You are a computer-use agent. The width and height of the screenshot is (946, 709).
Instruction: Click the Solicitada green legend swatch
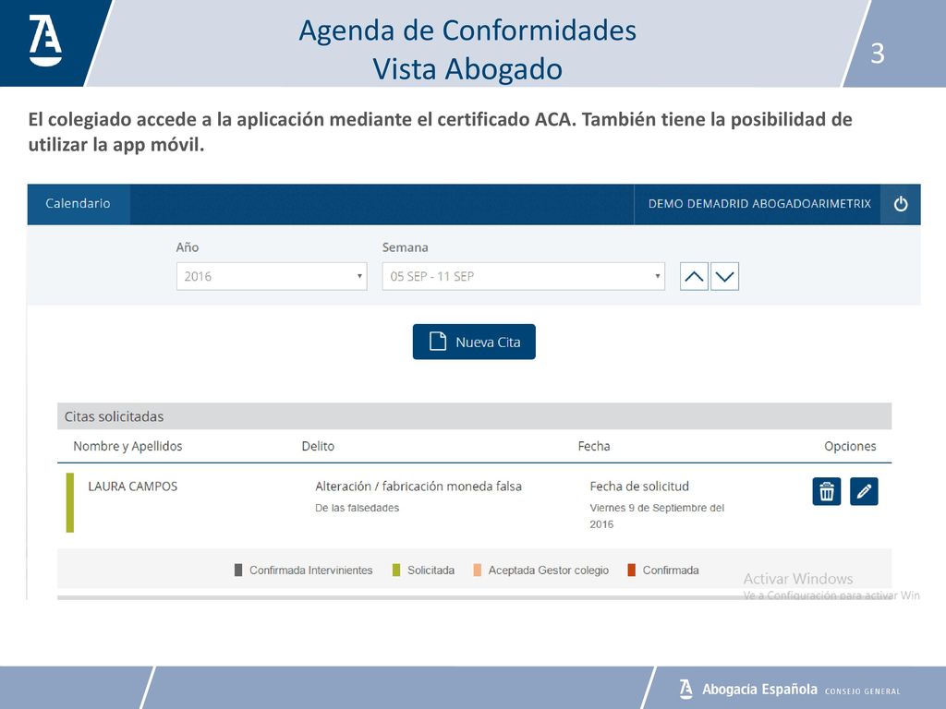396,571
